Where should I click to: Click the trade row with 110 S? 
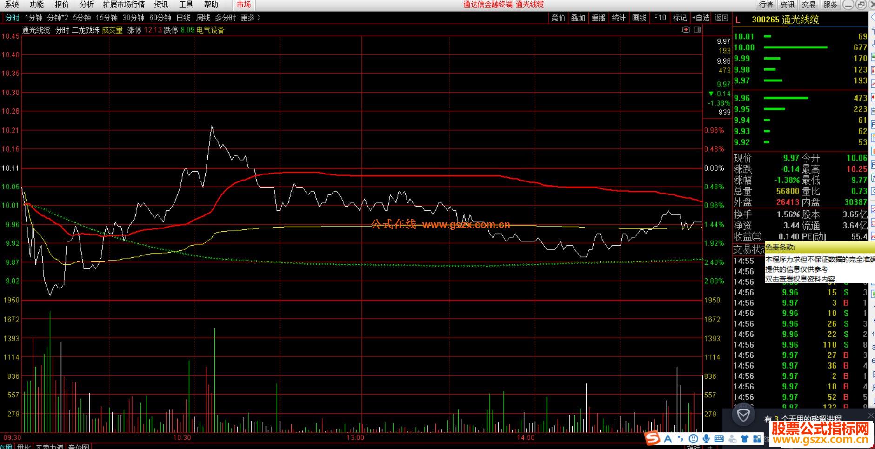[801, 345]
